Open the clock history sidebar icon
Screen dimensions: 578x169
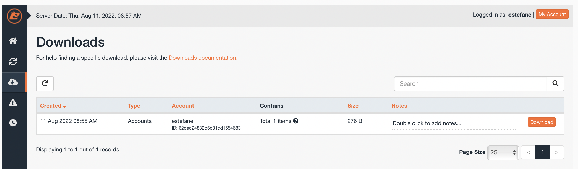[13, 123]
